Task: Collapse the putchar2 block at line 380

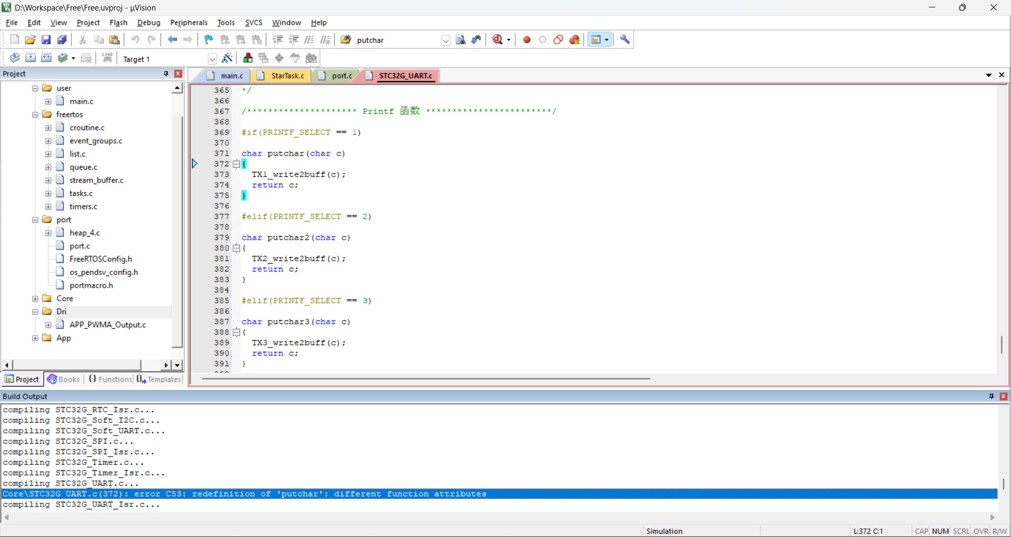Action: [x=236, y=248]
